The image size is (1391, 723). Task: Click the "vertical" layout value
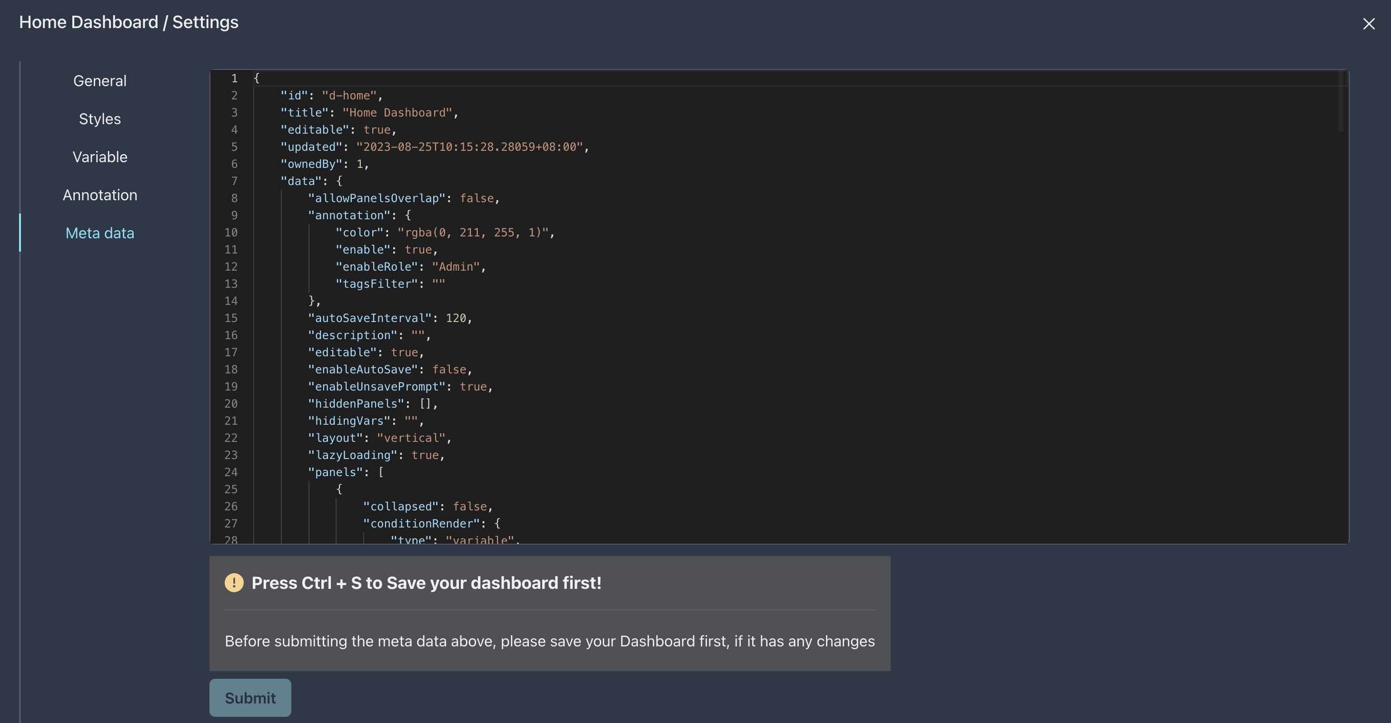(x=411, y=438)
